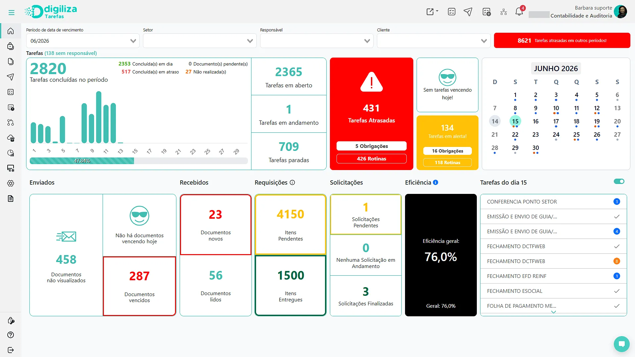Open 56 Documentos lidos card

[216, 286]
